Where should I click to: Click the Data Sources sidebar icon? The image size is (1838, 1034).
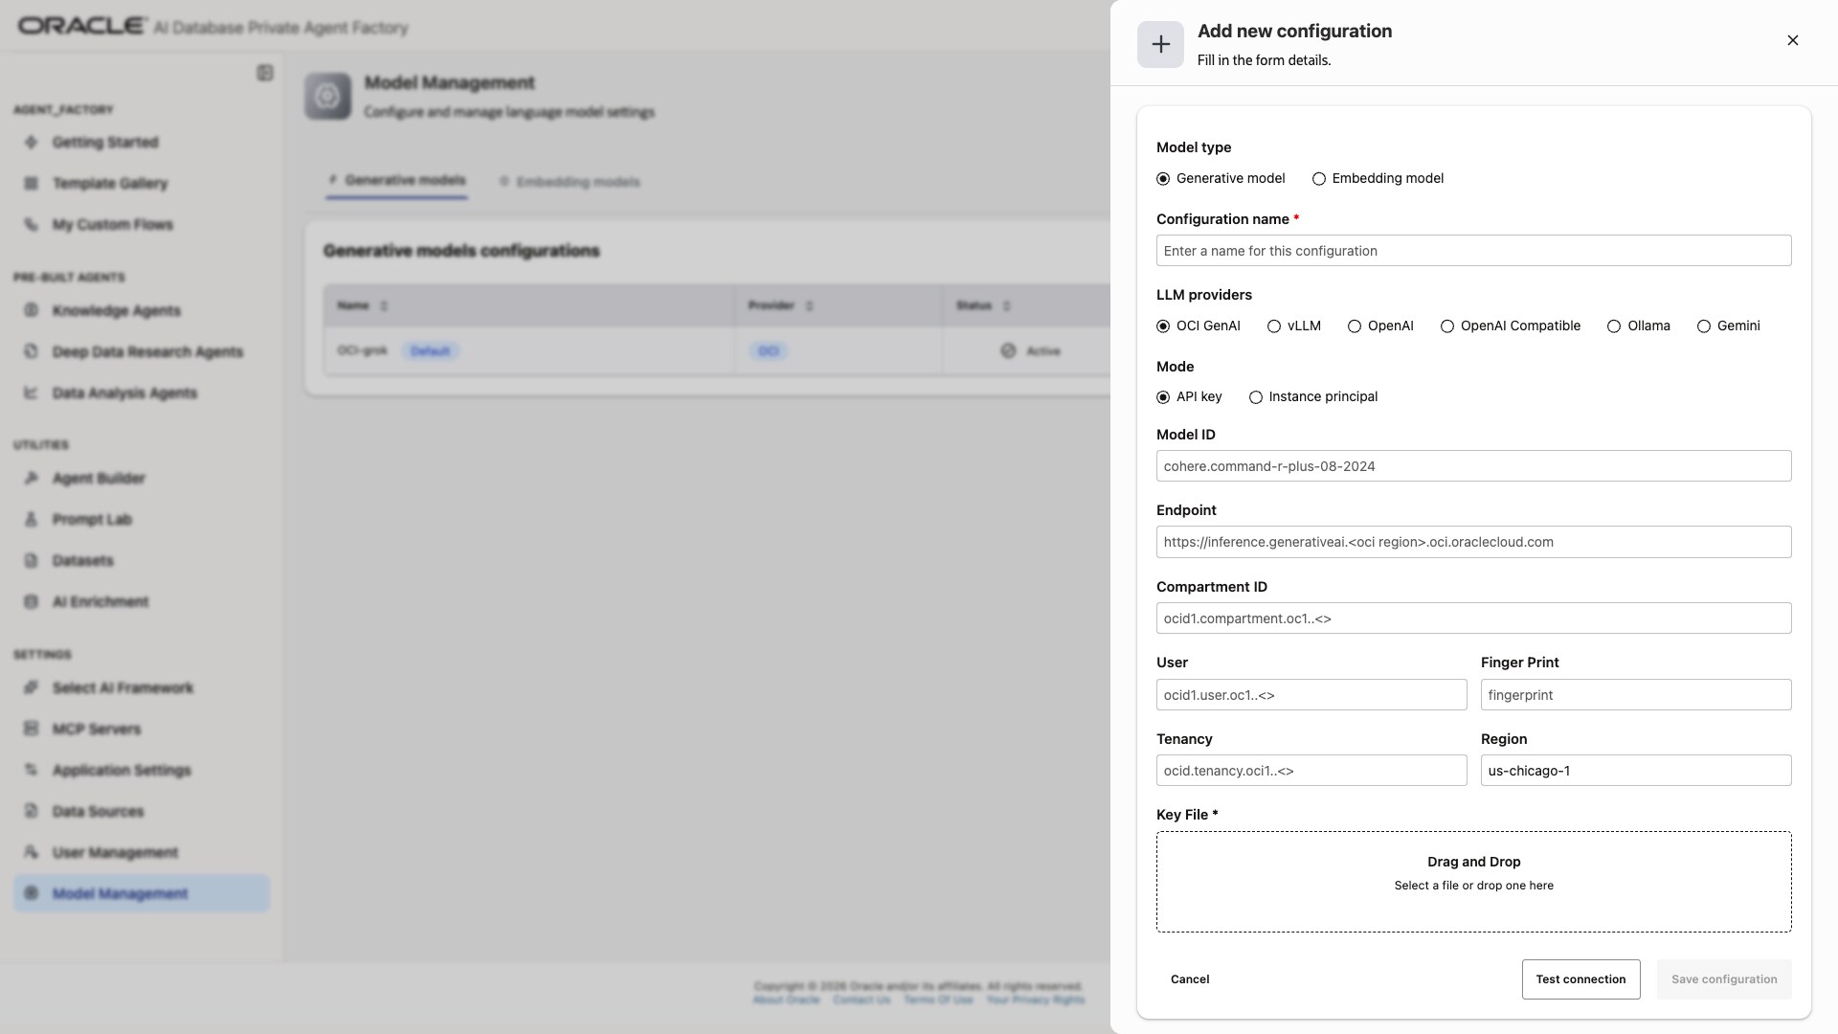pyautogui.click(x=32, y=812)
